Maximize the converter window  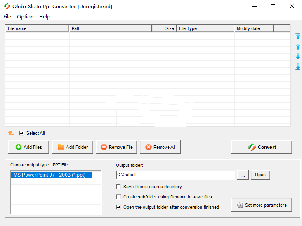[x=273, y=6]
